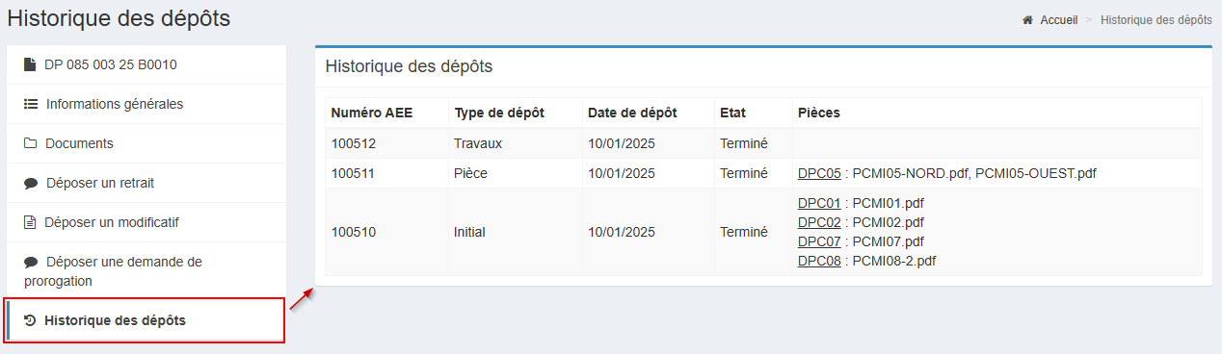Image resolution: width=1222 pixels, height=354 pixels.
Task: Click the history clock icon in sidebar
Action: pyautogui.click(x=30, y=320)
